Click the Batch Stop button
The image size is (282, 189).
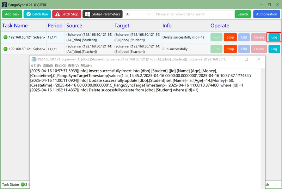(67, 14)
